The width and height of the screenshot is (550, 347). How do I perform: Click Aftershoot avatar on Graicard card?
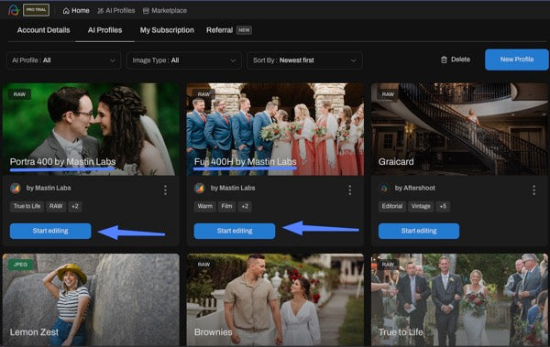coord(384,189)
